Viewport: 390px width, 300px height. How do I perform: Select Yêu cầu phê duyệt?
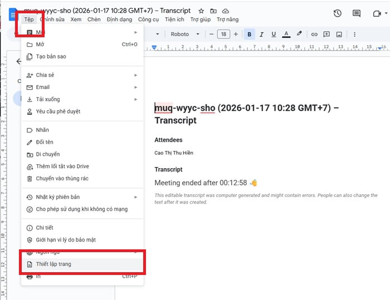point(82,112)
